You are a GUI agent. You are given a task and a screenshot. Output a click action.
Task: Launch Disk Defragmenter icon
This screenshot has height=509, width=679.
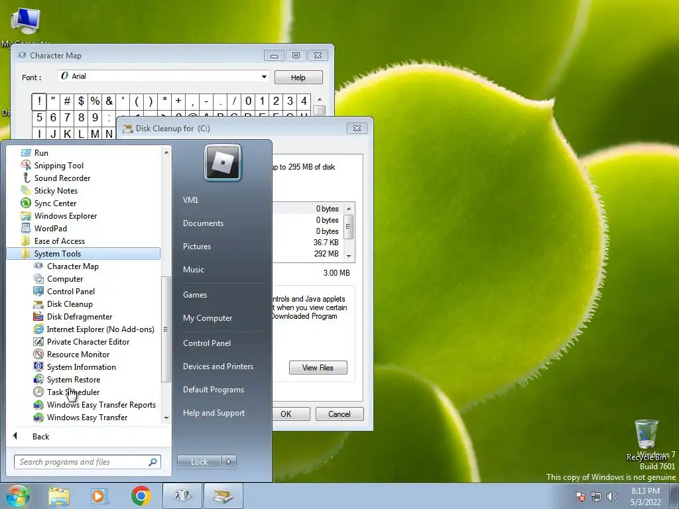(x=38, y=316)
